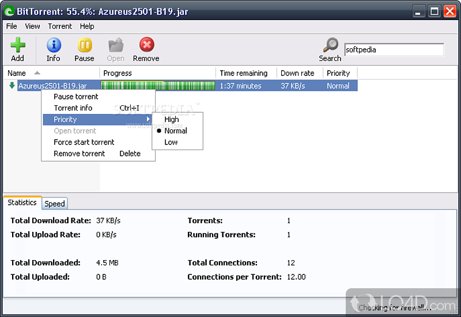Screen dimensions: 461x317
Task: Sort by the Time remaining column
Action: tap(247, 73)
